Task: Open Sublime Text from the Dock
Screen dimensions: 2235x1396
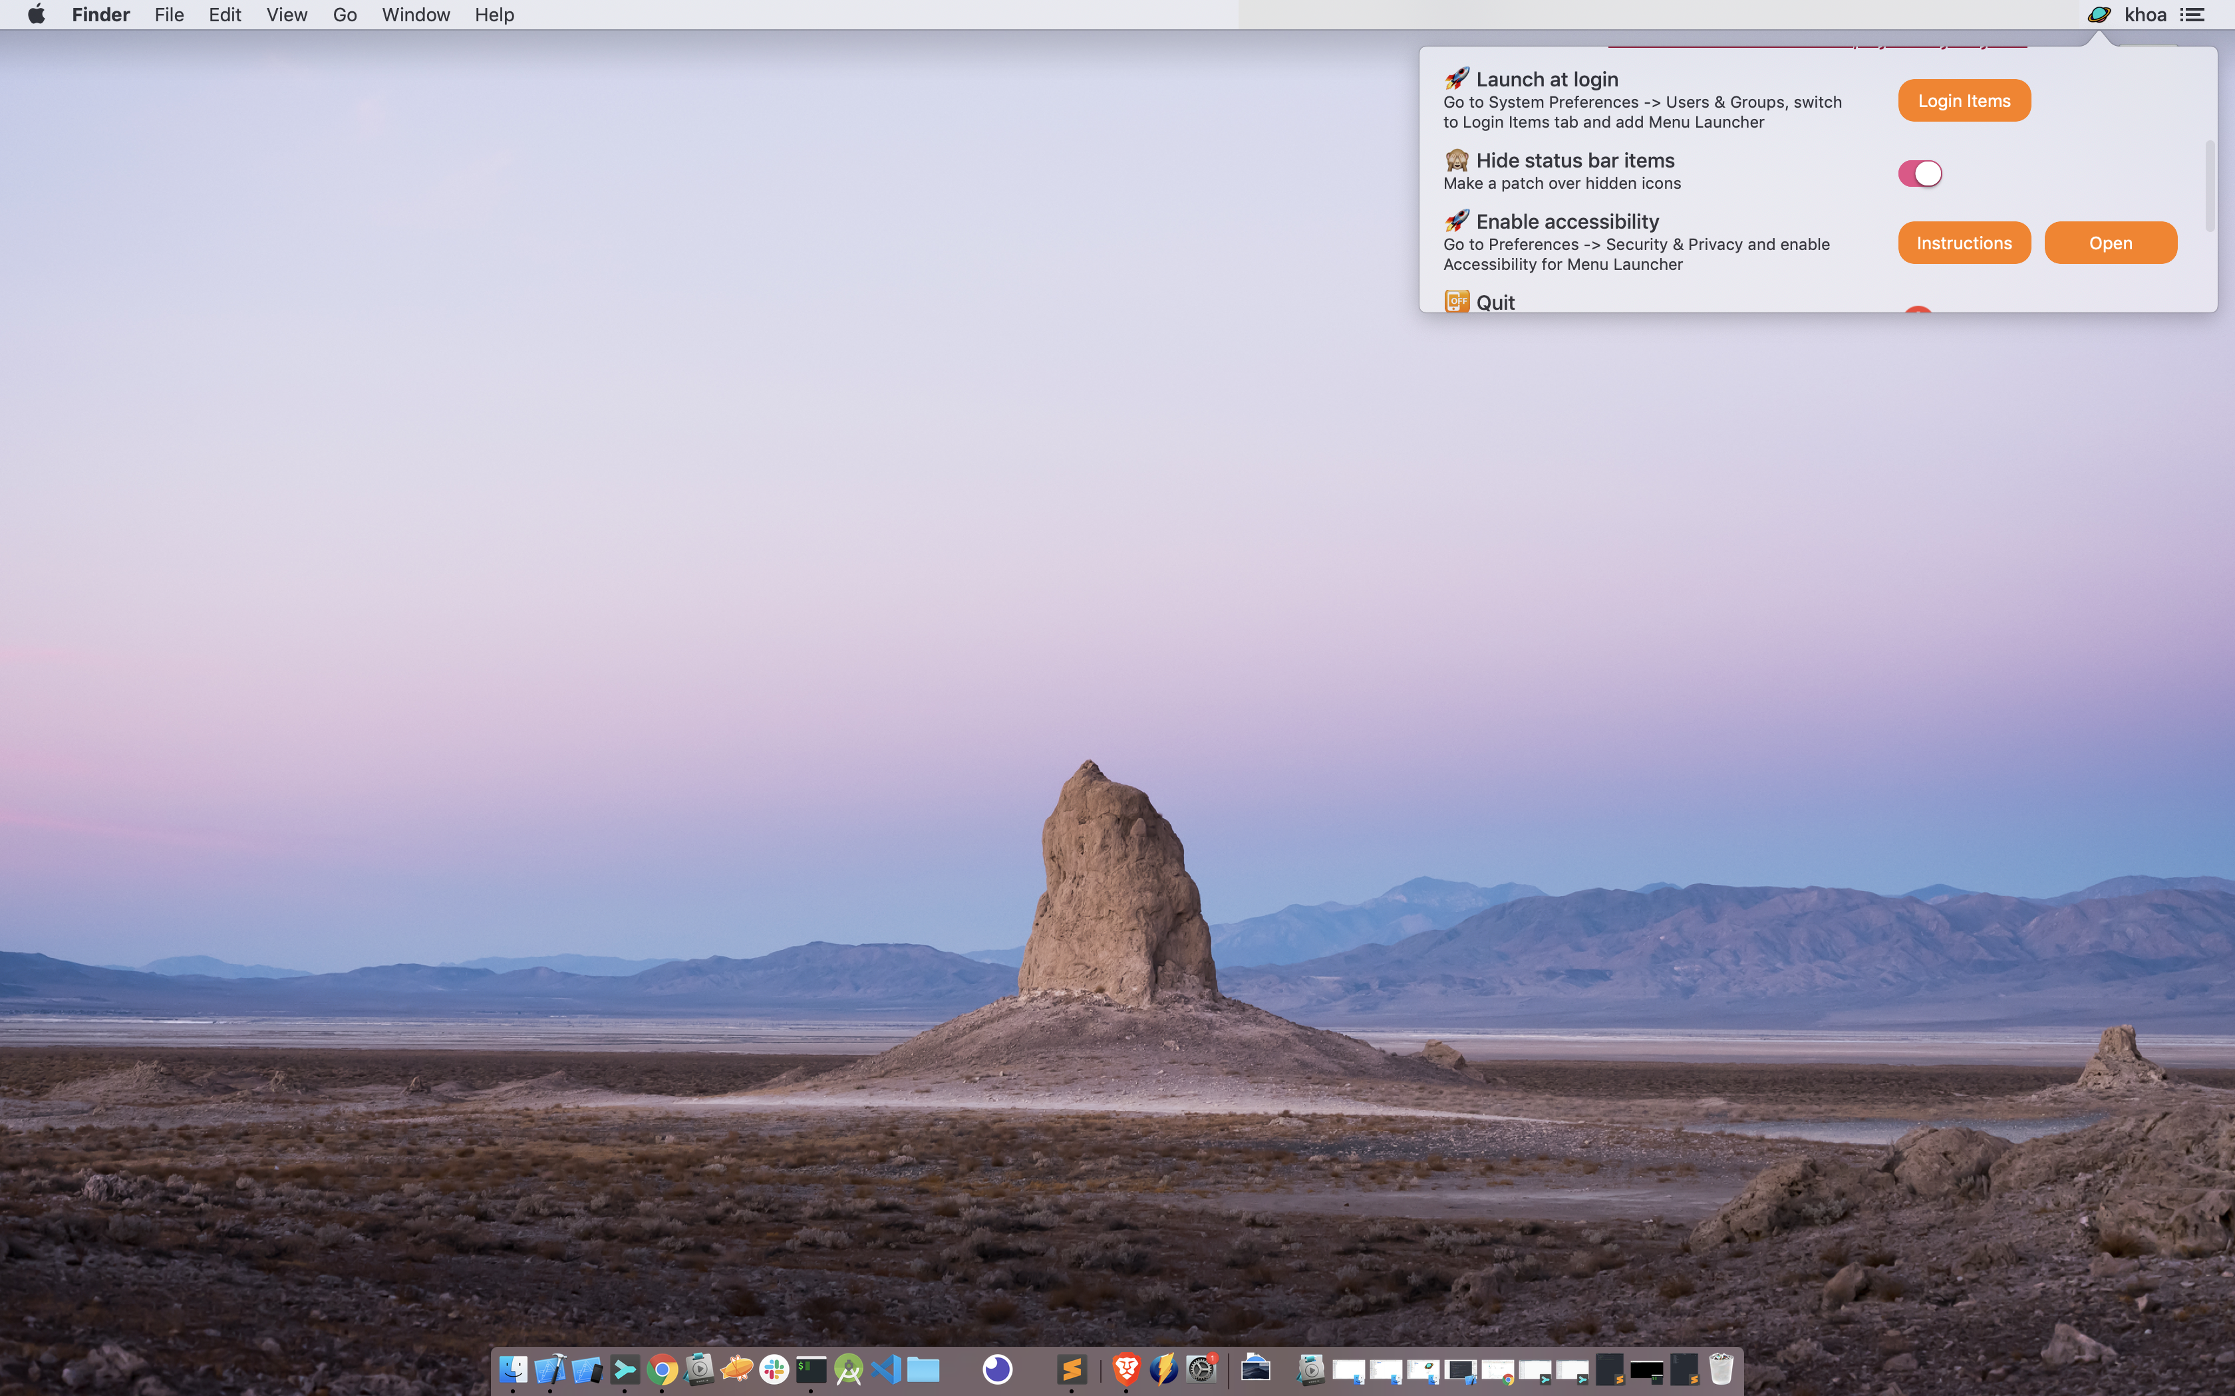Action: point(1072,1368)
